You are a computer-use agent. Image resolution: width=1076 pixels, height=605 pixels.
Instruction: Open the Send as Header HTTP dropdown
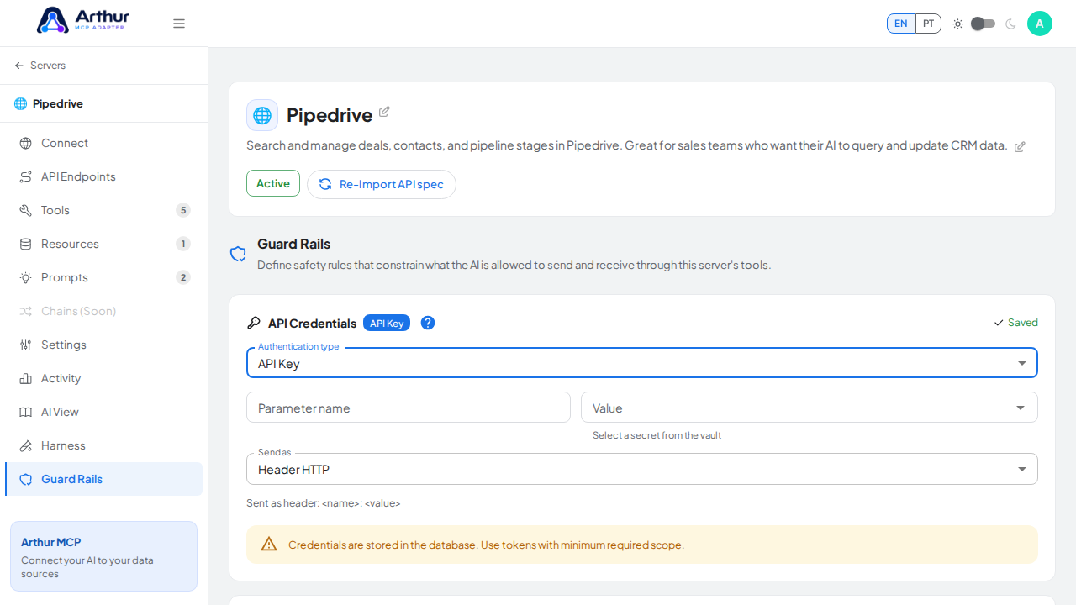point(642,469)
